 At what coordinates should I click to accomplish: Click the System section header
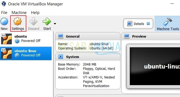pos(88,57)
